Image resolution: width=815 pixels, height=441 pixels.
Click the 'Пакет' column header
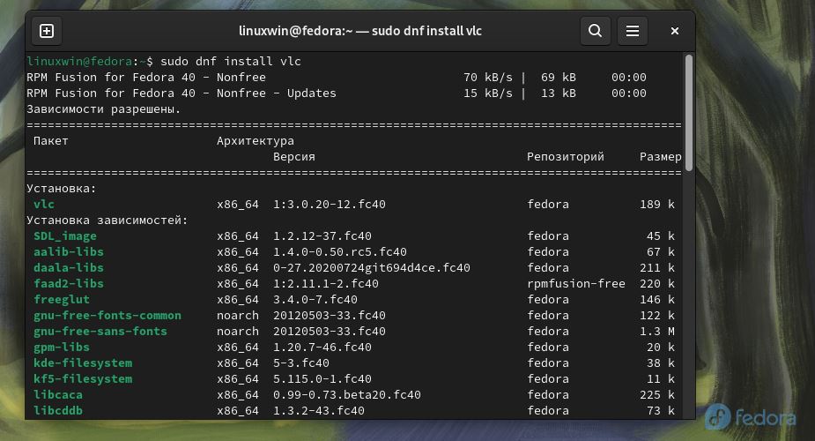click(50, 141)
